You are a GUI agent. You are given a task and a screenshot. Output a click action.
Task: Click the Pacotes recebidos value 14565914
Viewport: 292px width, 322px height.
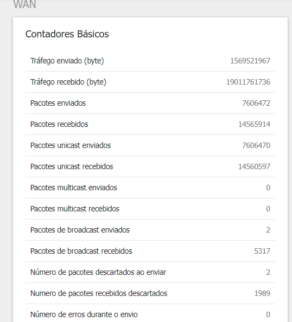[254, 124]
